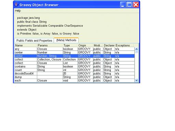
Task: Click the Modi... column header
Action: coord(98,45)
